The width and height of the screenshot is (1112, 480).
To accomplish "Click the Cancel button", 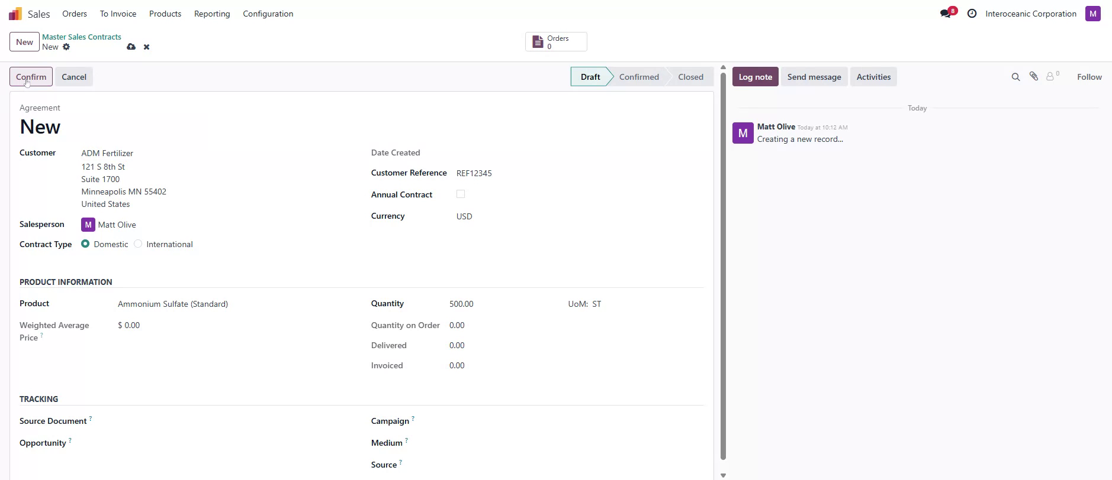I will point(74,77).
